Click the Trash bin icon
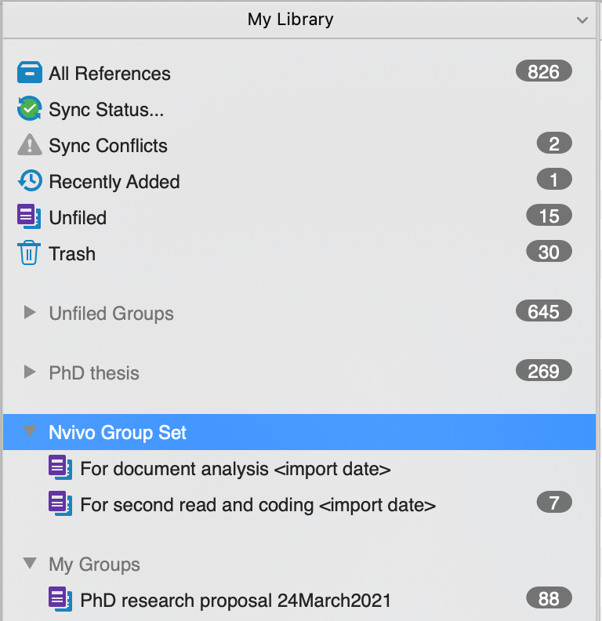The image size is (602, 621). pos(29,253)
